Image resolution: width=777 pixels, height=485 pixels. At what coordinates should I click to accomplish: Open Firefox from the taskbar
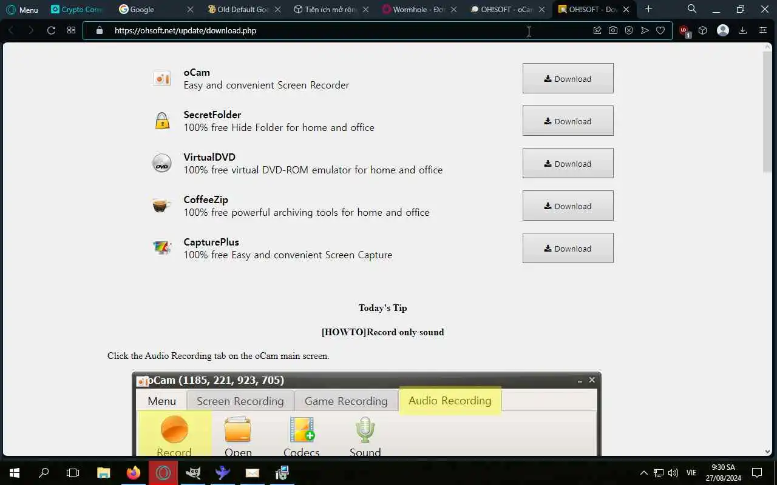(134, 473)
